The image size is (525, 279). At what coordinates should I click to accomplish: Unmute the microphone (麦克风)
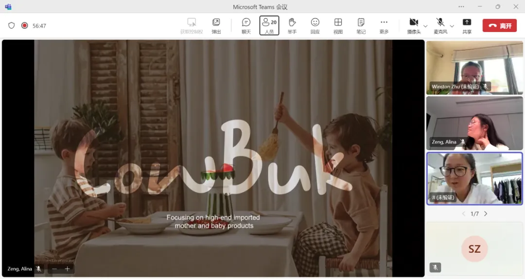(x=440, y=26)
